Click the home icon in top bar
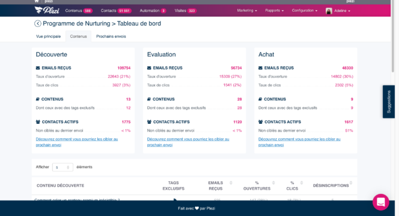Image resolution: width=399 pixels, height=216 pixels. [x=37, y=1]
